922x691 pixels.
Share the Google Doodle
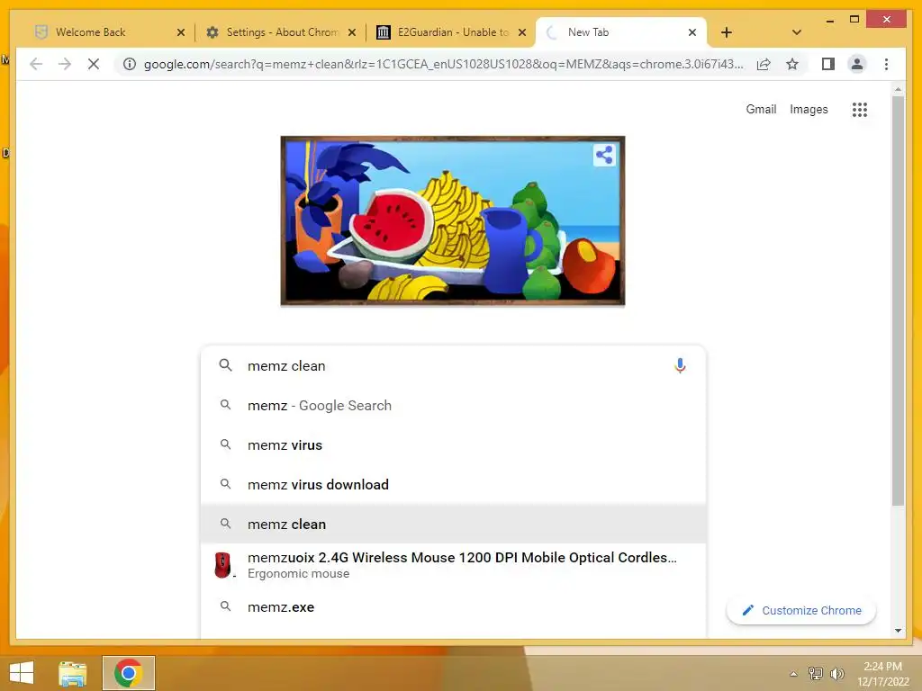tap(604, 155)
